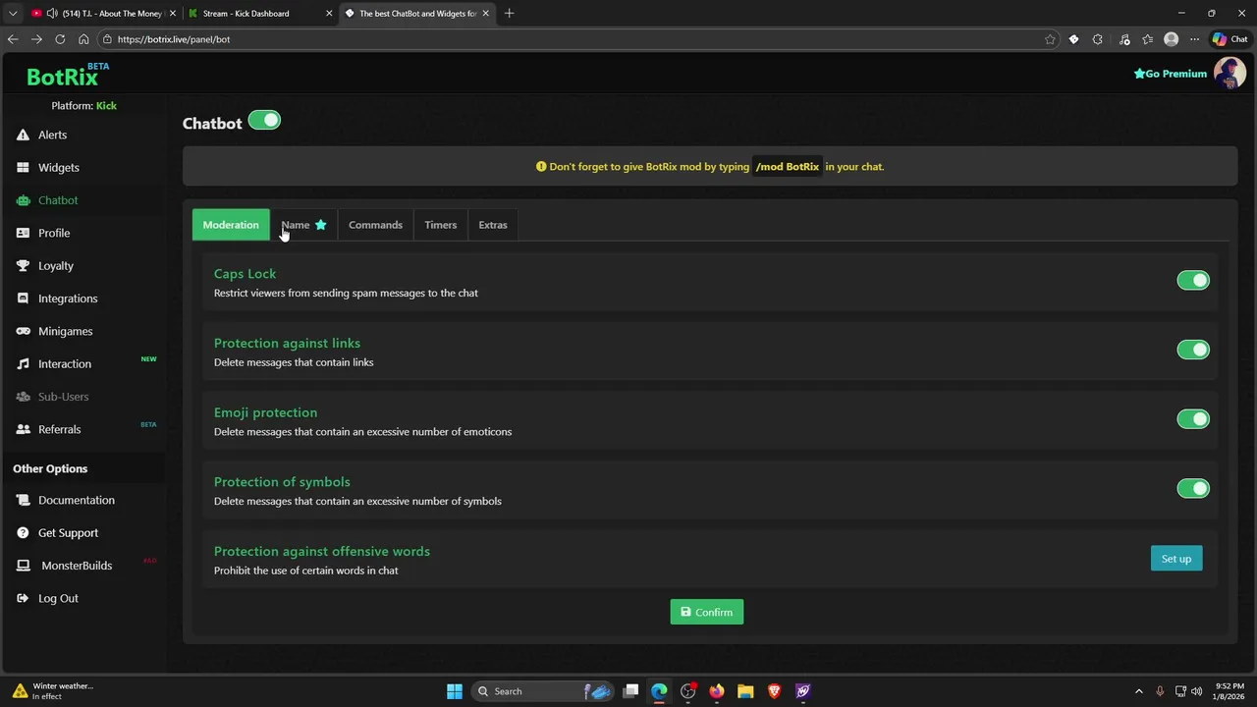1257x707 pixels.
Task: Click the Kick platform label
Action: click(x=106, y=106)
